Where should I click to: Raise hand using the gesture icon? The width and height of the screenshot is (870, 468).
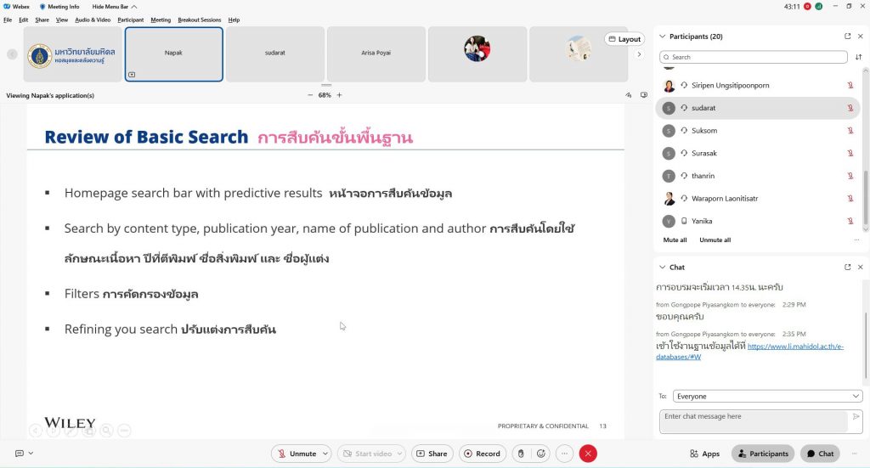tap(520, 454)
